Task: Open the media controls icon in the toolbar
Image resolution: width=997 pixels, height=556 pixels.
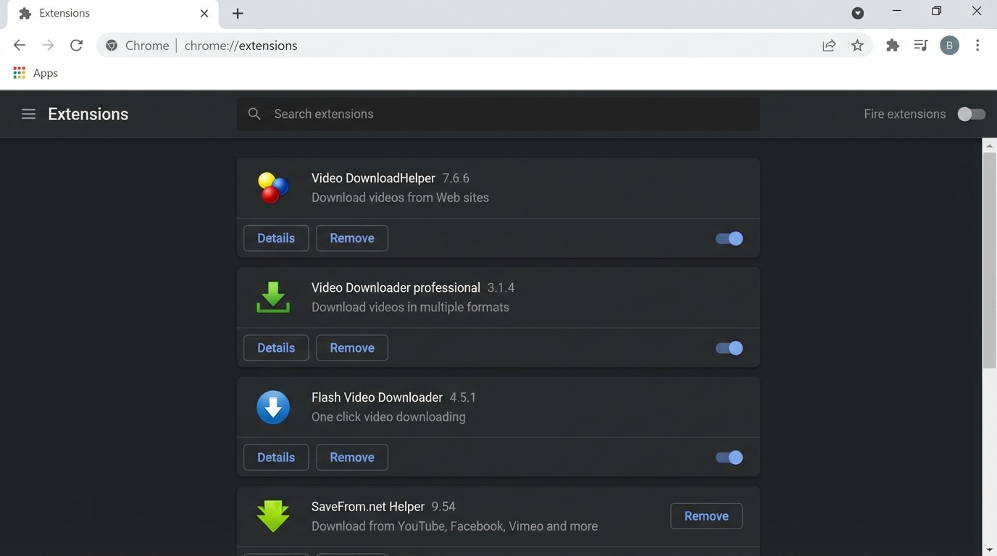Action: point(920,45)
